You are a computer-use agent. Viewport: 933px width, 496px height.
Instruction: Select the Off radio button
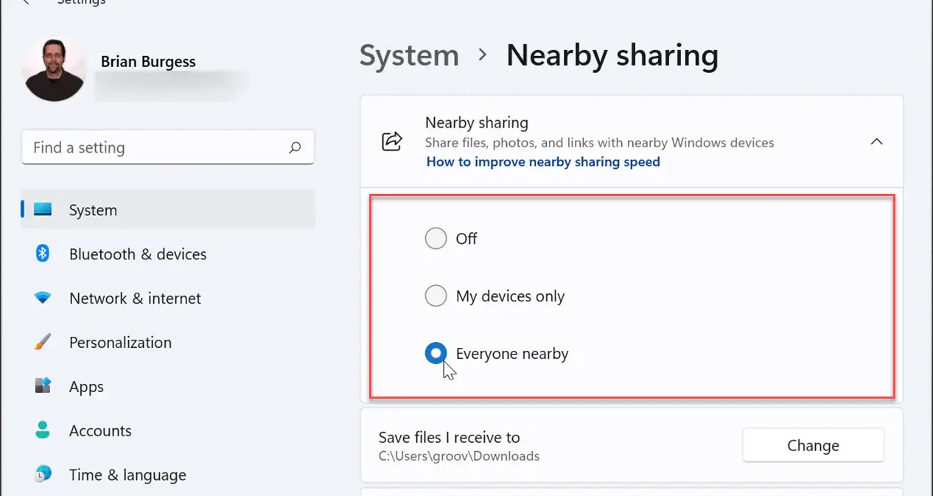click(x=436, y=239)
